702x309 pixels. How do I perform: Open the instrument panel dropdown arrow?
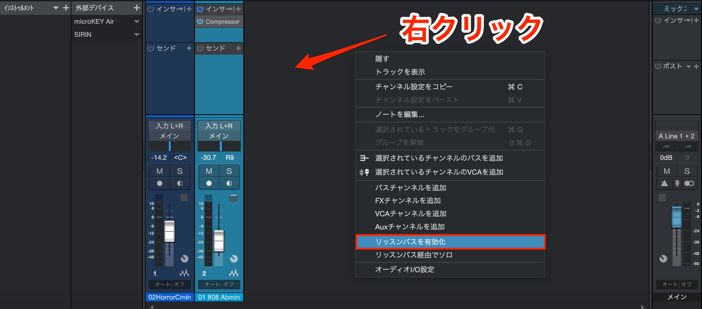point(56,8)
